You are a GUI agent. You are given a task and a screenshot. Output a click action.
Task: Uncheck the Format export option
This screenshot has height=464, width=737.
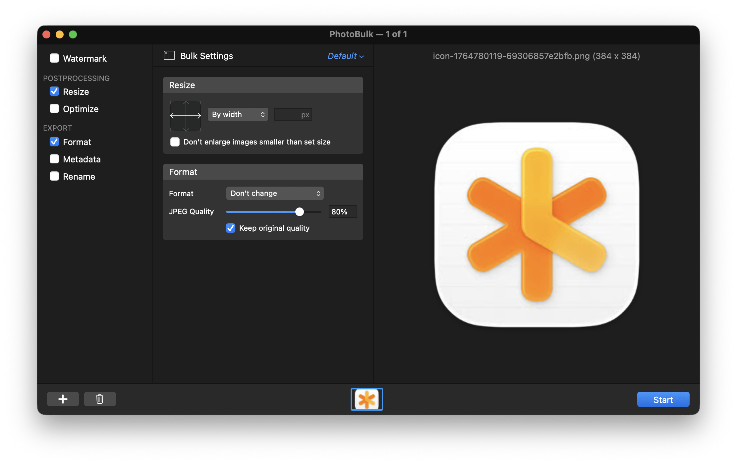coord(54,142)
